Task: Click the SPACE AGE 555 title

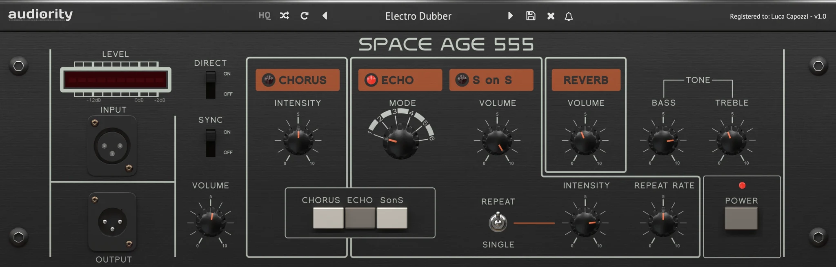Action: point(446,44)
